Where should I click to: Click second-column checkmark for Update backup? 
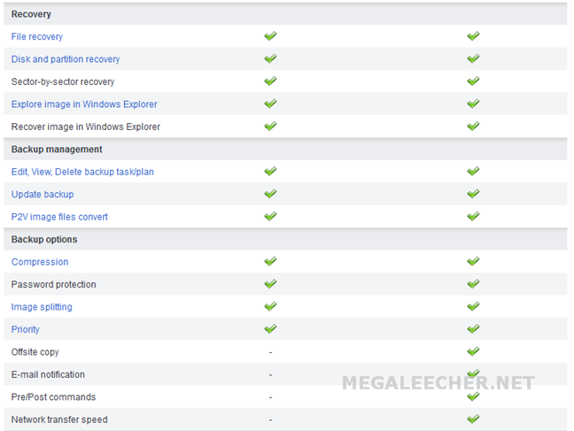click(473, 194)
